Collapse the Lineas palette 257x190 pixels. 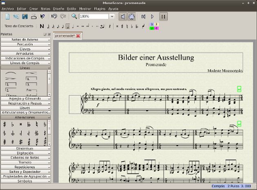pos(26,68)
